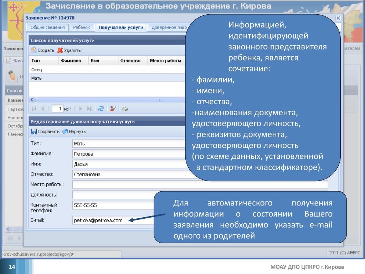Screen dimensions: 365x274
Task: Select the Отец row
Action: (x=107, y=70)
